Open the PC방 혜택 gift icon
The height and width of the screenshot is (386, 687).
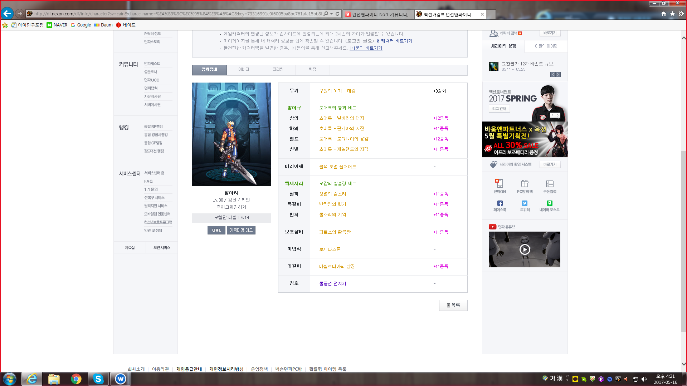pos(525,184)
